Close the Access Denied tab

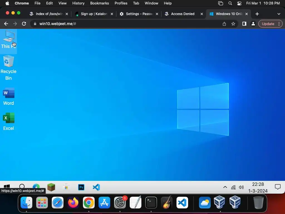click(202, 14)
